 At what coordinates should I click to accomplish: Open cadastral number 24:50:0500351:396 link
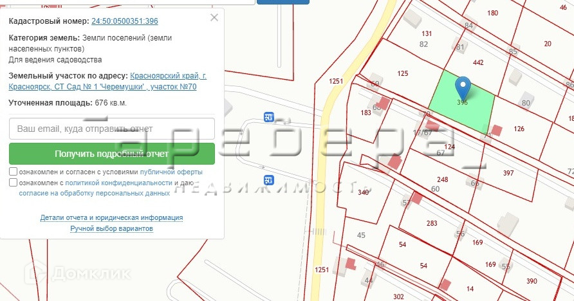tap(124, 21)
